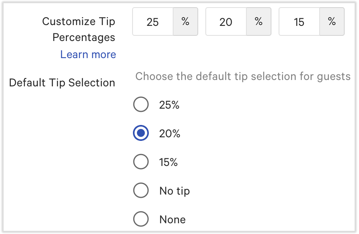
Task: Click the % suffix beside the 15 input
Action: (331, 22)
